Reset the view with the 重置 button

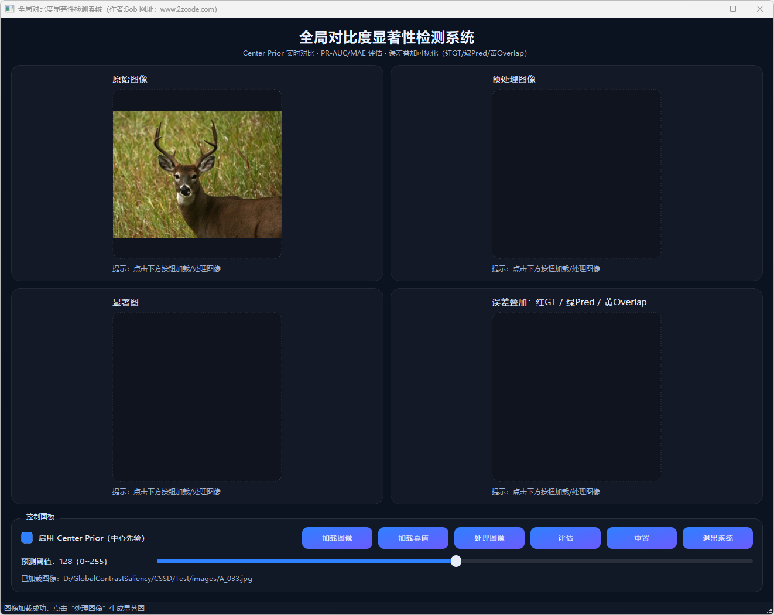(641, 538)
